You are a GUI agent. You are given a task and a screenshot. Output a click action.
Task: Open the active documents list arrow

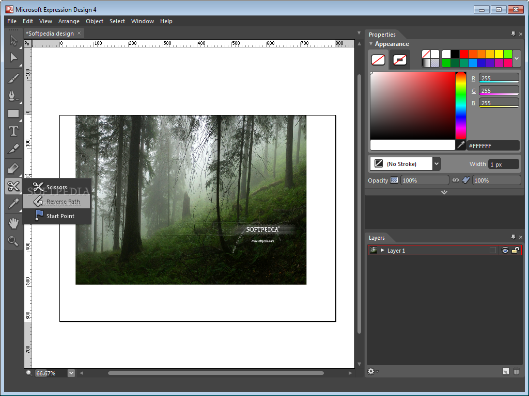click(359, 33)
